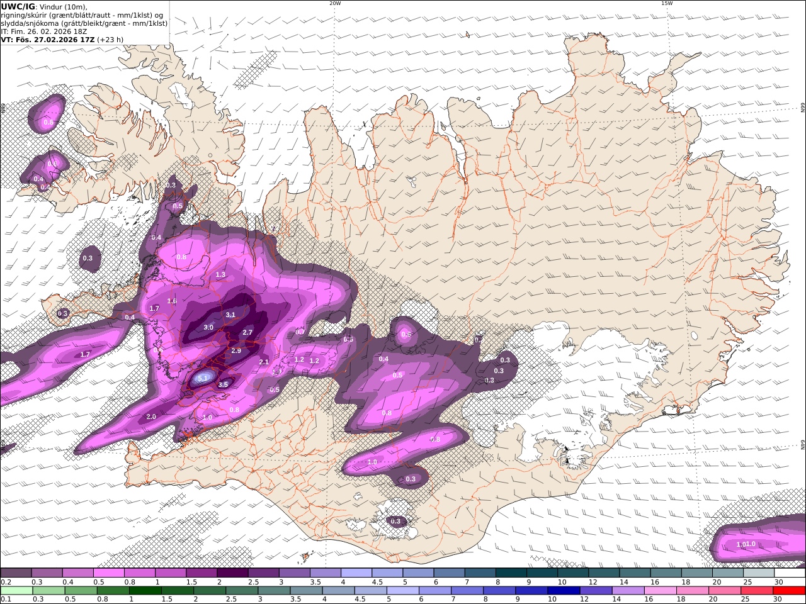Click the bright magenta 0.5–0.8 swatch in upper legend
The image size is (806, 604).
tap(109, 573)
